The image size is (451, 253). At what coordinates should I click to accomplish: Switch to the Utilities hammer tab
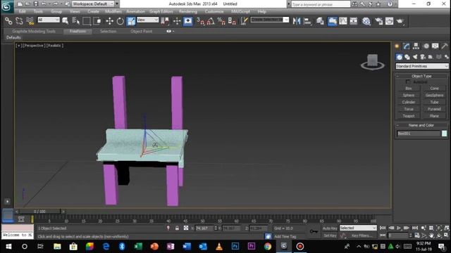click(x=445, y=46)
